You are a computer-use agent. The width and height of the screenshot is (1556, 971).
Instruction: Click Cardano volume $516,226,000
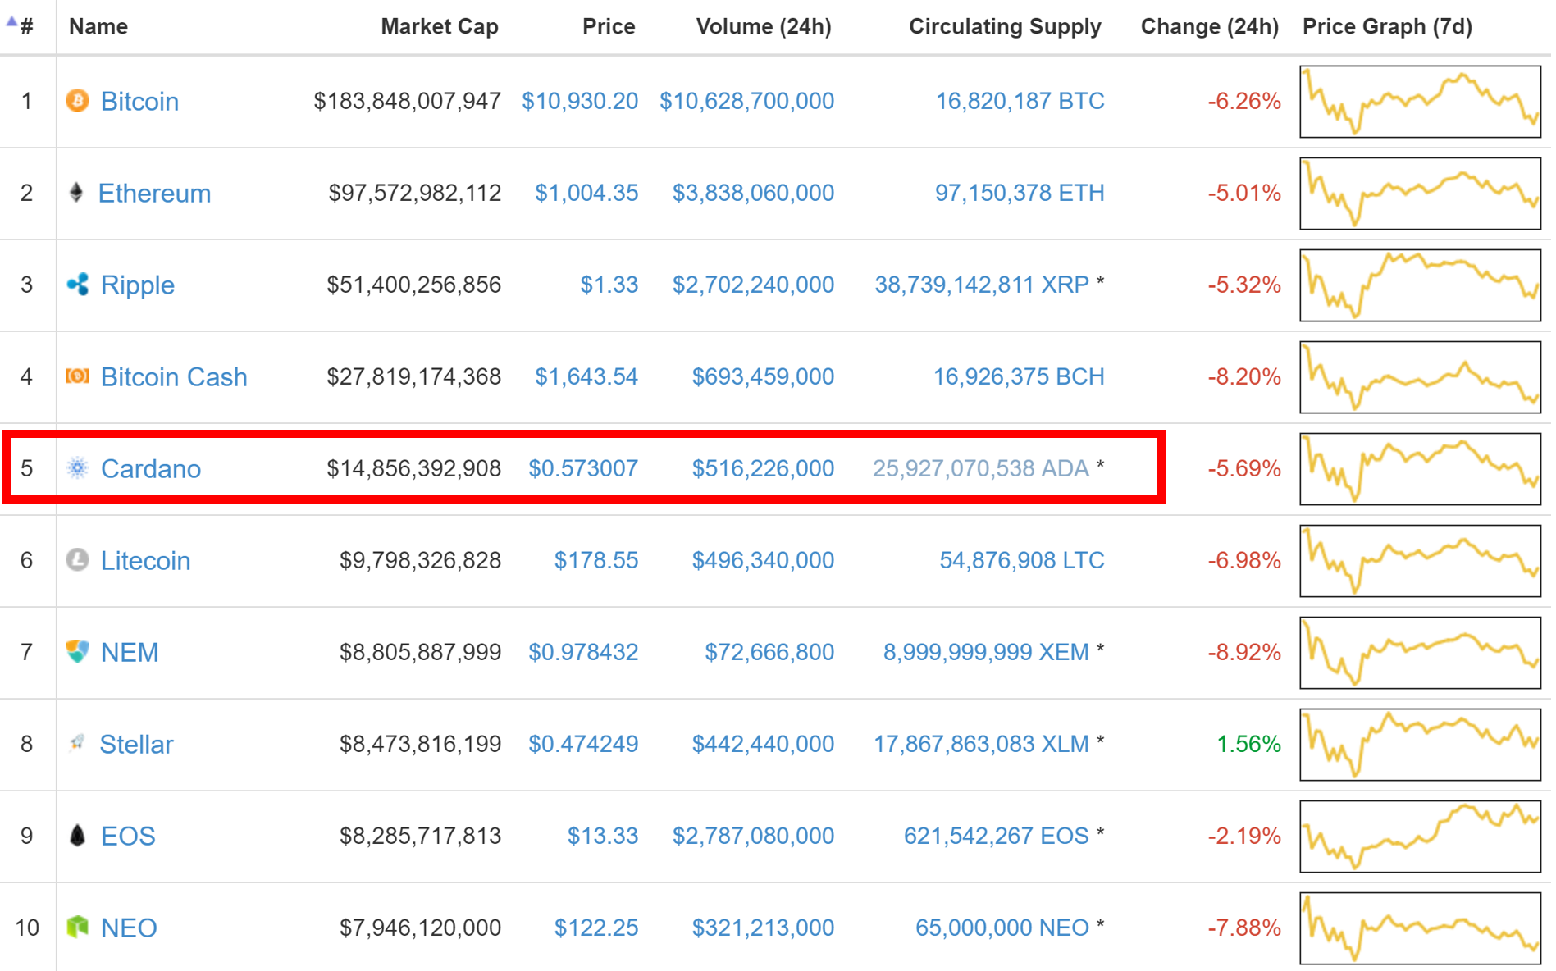pyautogui.click(x=764, y=468)
